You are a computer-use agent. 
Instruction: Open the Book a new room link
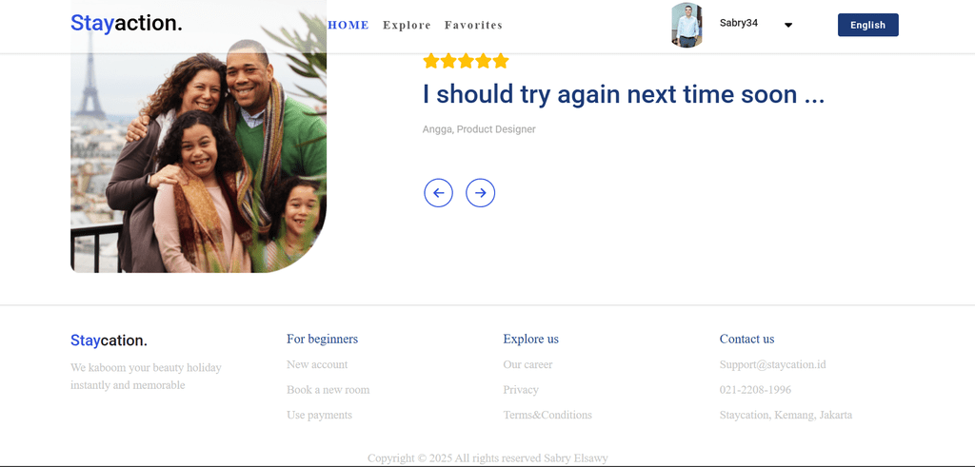point(328,389)
